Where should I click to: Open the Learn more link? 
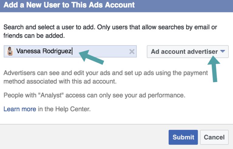20,109
